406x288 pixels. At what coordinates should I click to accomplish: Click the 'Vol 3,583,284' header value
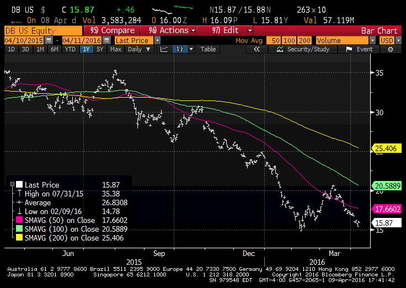112,20
